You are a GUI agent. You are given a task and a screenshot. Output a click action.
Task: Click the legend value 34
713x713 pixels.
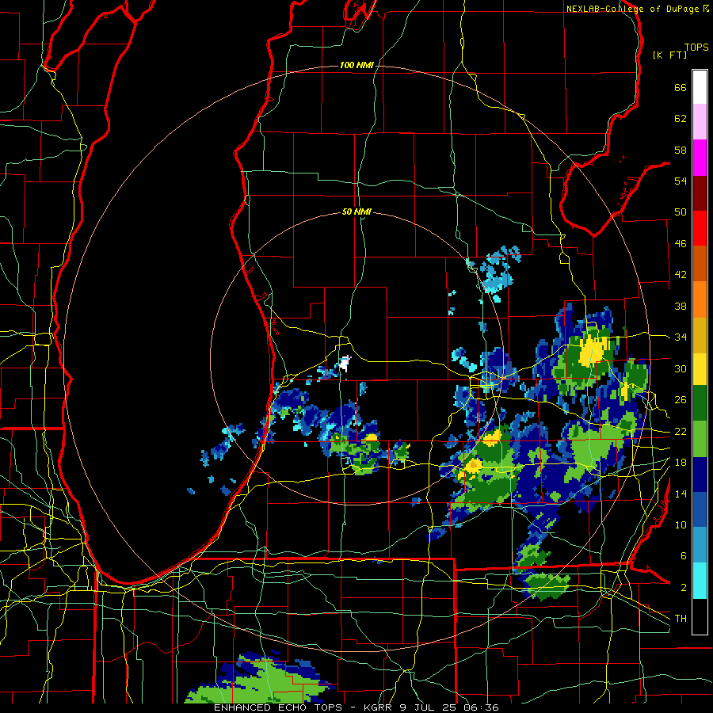681,337
